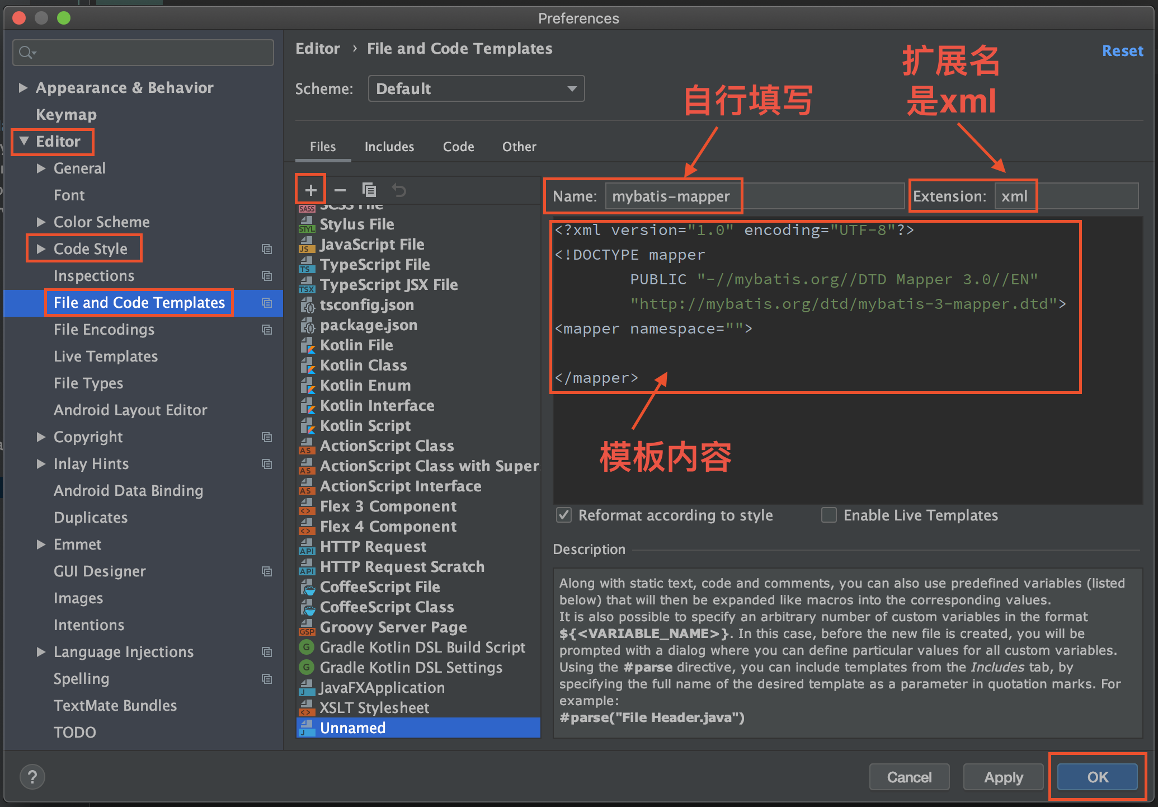Click the Reset link
Viewport: 1158px width, 807px height.
(1122, 51)
